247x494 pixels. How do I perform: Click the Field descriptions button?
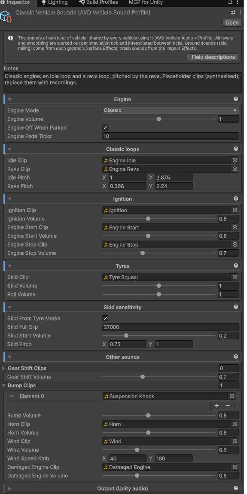213,57
